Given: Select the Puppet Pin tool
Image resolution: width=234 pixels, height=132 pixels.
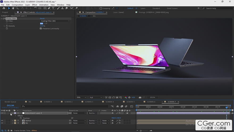Looking at the screenshot, I should 77,8.
